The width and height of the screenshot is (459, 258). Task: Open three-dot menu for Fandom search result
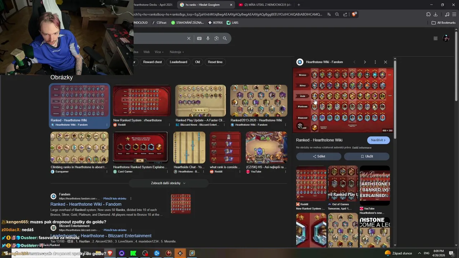[x=131, y=199]
